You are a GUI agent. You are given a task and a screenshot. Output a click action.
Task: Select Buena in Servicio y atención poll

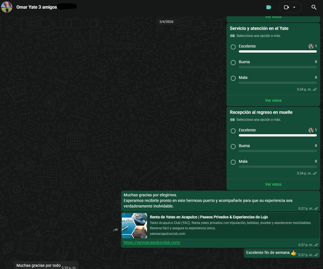[x=233, y=63]
